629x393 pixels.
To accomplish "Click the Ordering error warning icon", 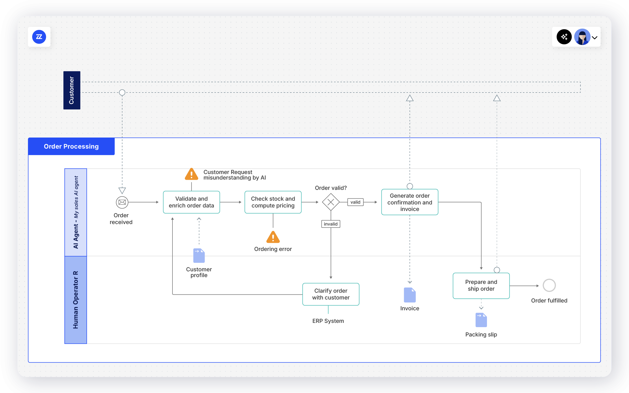I will 273,237.
